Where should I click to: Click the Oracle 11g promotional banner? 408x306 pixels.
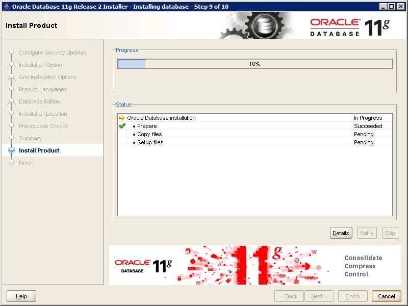[x=254, y=265]
